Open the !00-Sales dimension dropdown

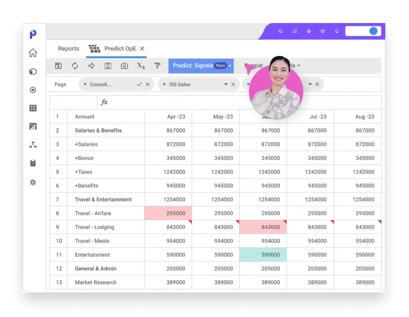point(226,84)
